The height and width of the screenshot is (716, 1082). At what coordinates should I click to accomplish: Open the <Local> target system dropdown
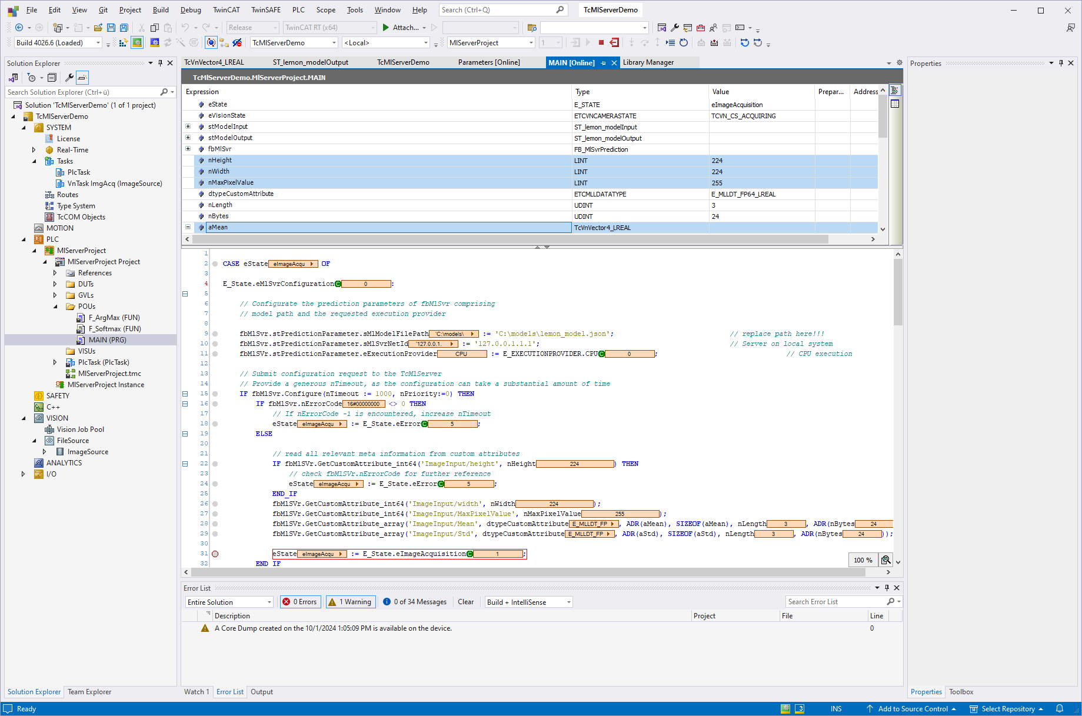(426, 43)
